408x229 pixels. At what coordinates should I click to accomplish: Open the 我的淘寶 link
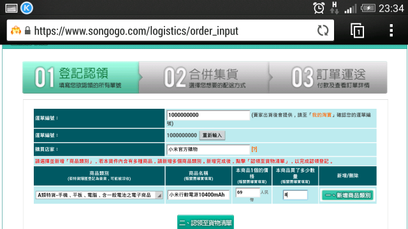coord(321,115)
